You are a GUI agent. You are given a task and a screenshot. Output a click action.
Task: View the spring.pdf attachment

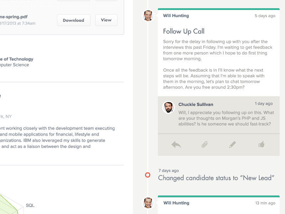(x=106, y=20)
